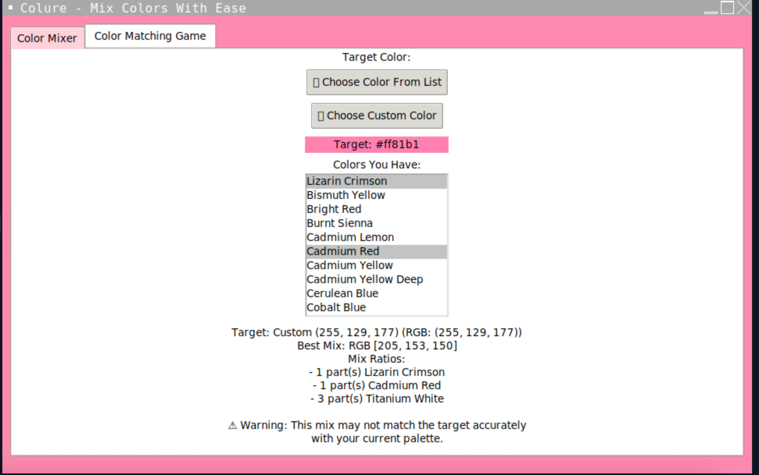
Task: Click the icon on Choose Color From List
Action: pos(316,83)
